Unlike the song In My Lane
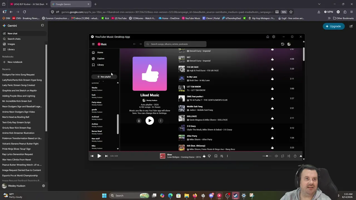The width and height of the screenshot is (356, 200). click(x=272, y=79)
